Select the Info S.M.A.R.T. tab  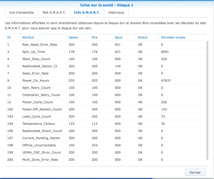coord(87,12)
